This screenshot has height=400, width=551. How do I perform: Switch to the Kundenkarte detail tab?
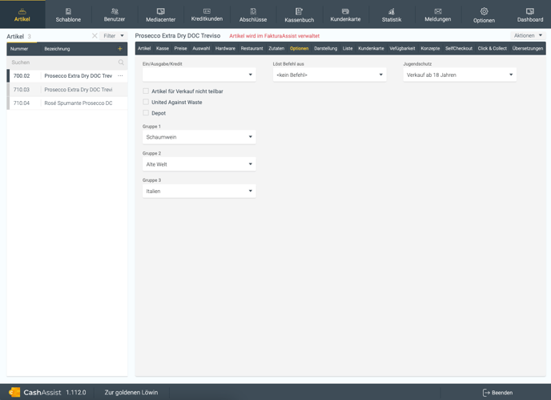(371, 49)
